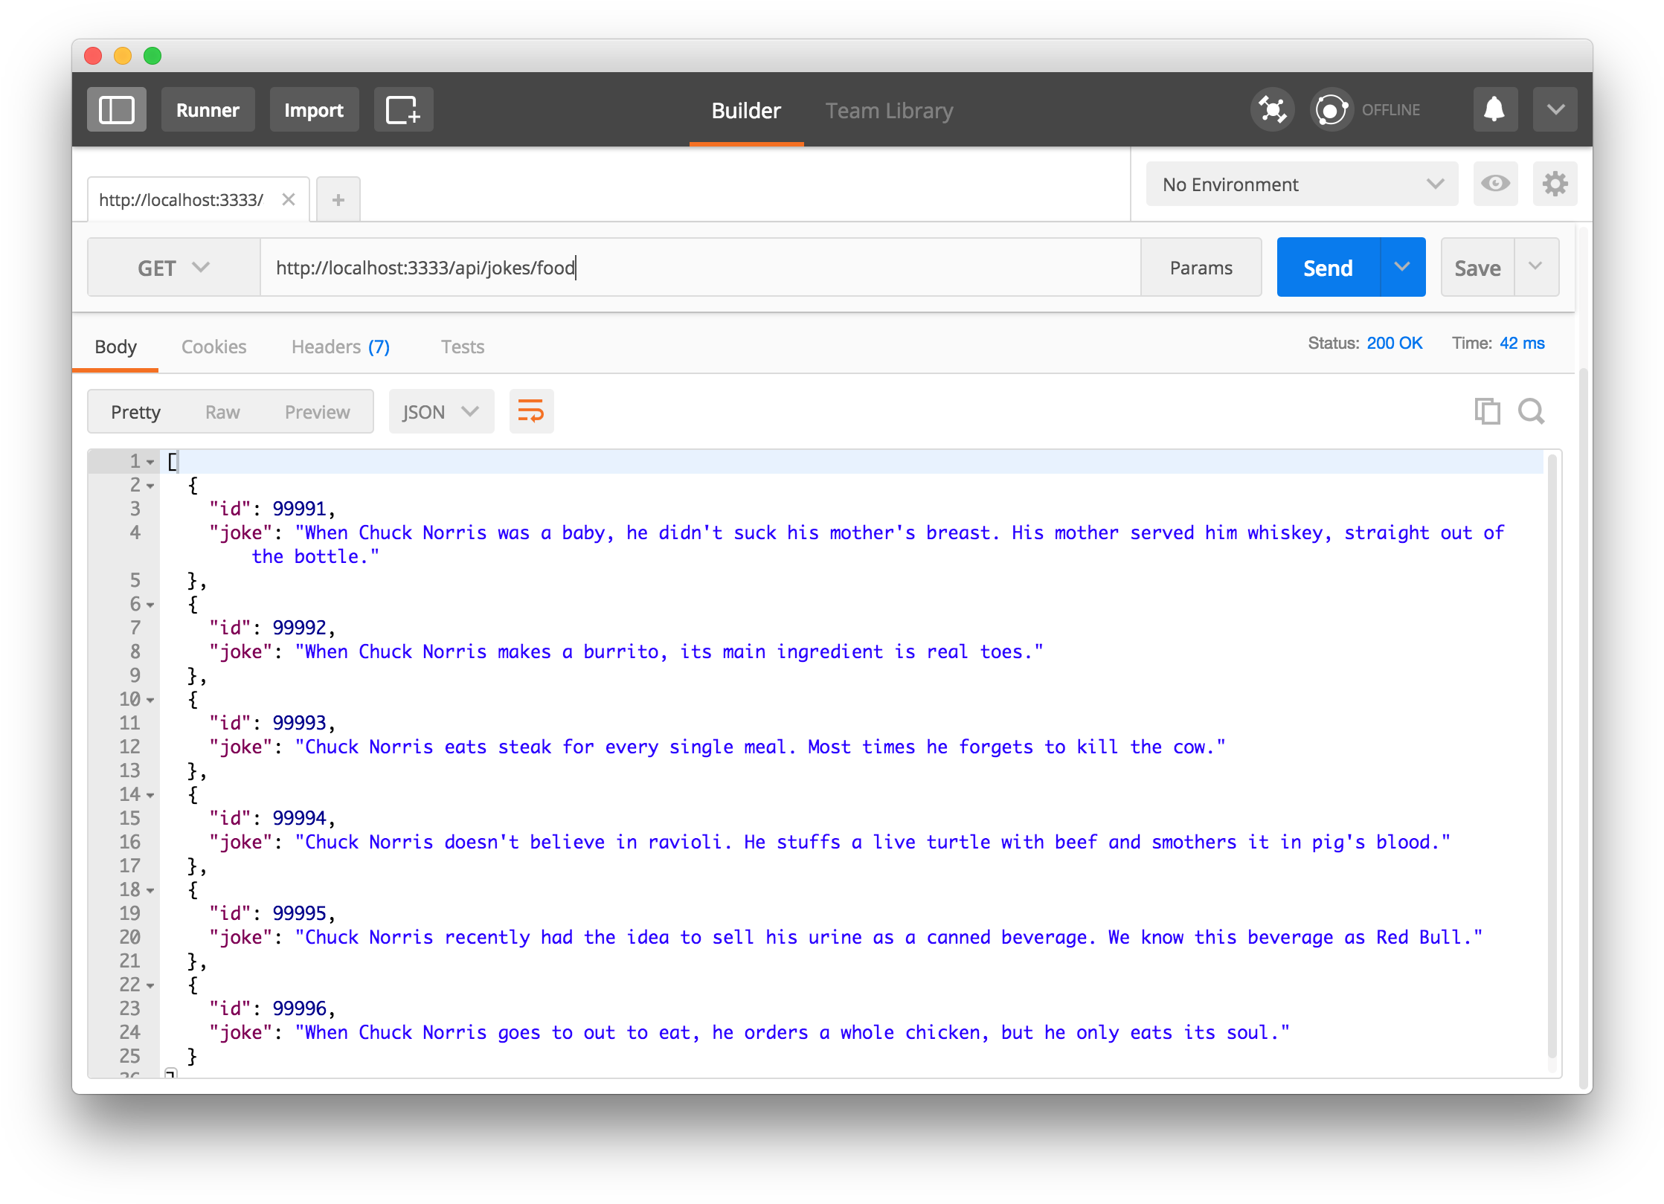1664x1204 pixels.
Task: Switch response view to Raw
Action: pyautogui.click(x=222, y=411)
